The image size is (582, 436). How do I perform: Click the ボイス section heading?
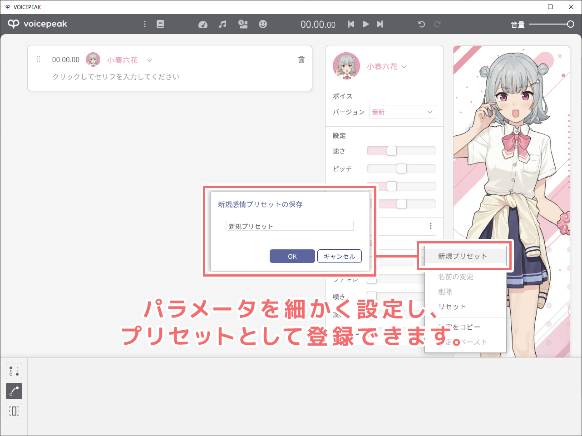click(x=343, y=96)
